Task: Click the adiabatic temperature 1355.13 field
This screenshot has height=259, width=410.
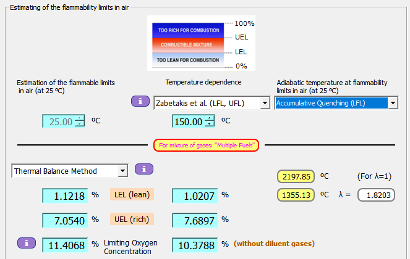Action: tap(296, 195)
